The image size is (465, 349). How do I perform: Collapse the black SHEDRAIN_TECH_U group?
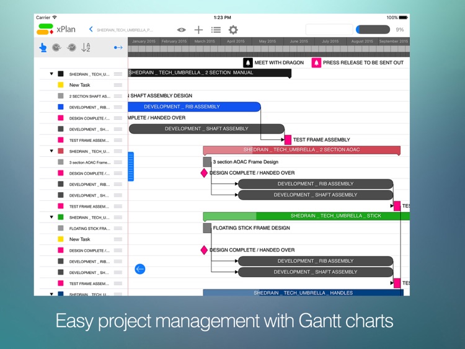(51, 74)
